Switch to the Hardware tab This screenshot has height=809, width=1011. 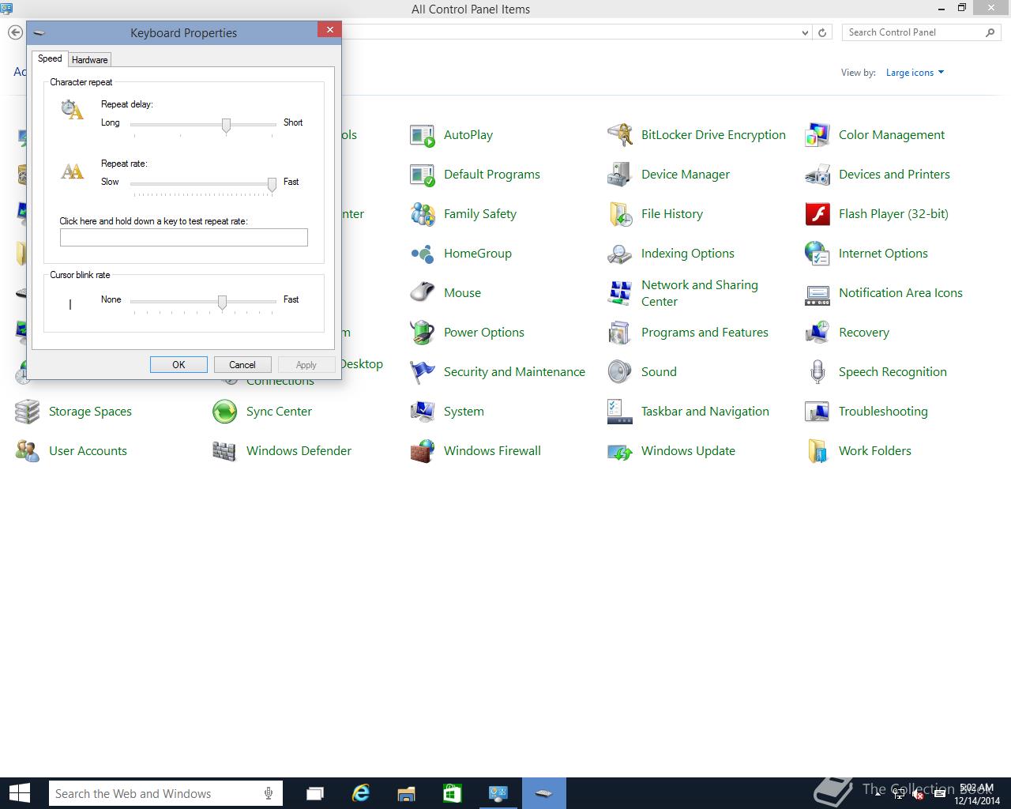(89, 59)
